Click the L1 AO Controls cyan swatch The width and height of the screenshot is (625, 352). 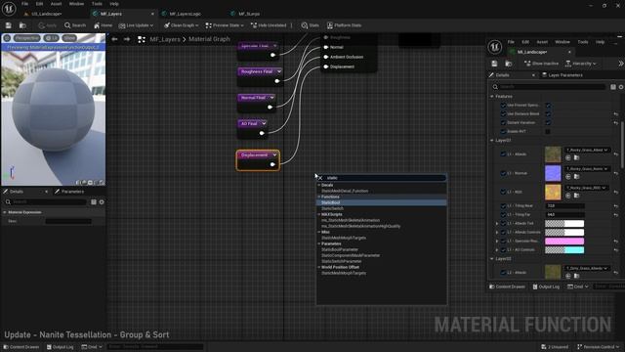point(564,250)
